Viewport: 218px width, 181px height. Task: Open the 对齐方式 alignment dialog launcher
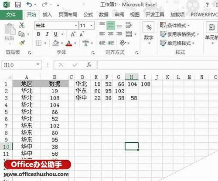(x=137, y=53)
